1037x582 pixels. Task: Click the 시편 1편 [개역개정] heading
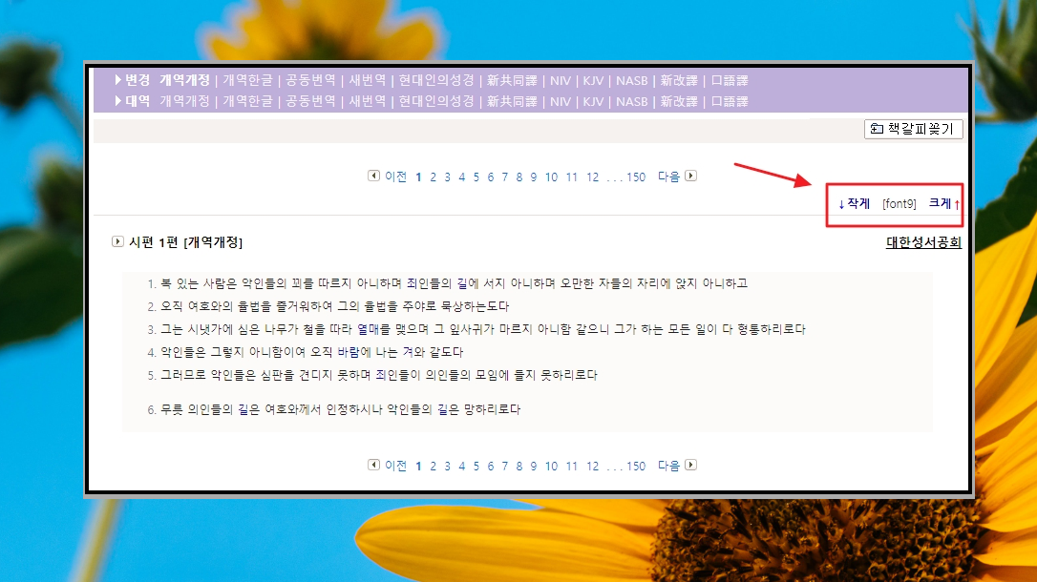tap(186, 242)
